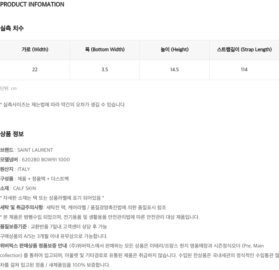Viewport: 279px width, 270px height.
Task: Click the bottom width value 3.5
Action: click(x=105, y=70)
